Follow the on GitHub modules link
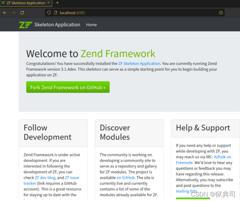Viewport: 240px width, 201px height. (125, 177)
